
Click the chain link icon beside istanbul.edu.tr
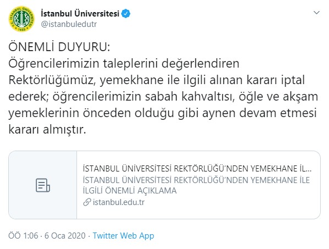pos(87,202)
